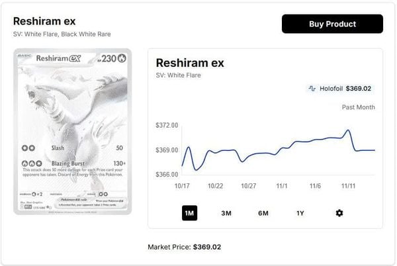Click the Past Month label
This screenshot has width=397, height=266.
[358, 107]
